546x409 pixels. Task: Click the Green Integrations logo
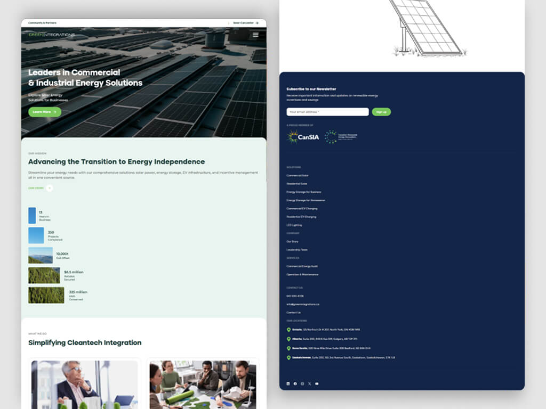[x=52, y=36]
